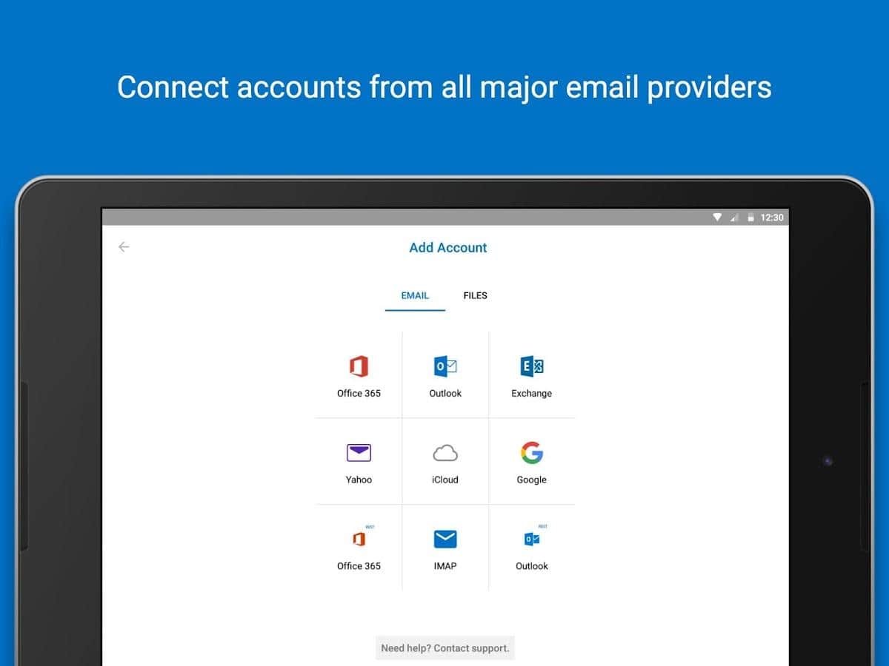Select the Office 365 icon with REST badge
The width and height of the screenshot is (889, 666).
[x=359, y=539]
